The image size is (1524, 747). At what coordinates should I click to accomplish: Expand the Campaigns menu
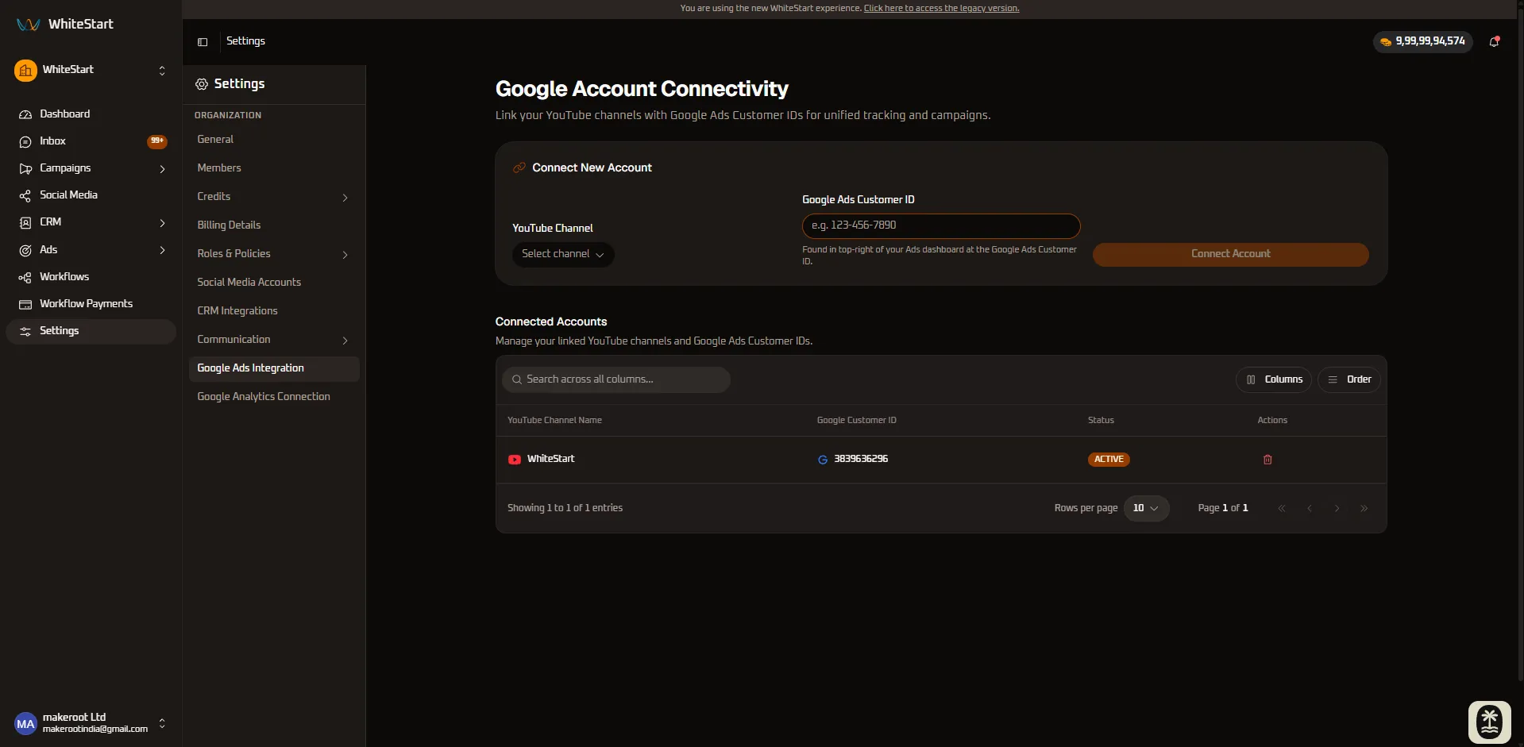(162, 169)
